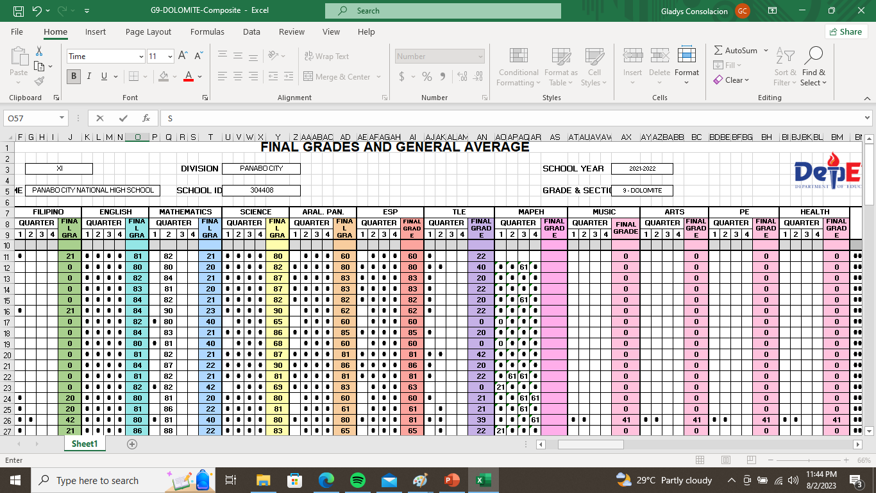This screenshot has height=493, width=876.
Task: Open Spotify from the taskbar
Action: (358, 480)
